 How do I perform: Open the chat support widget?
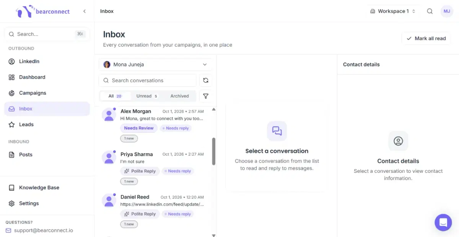[x=443, y=222]
